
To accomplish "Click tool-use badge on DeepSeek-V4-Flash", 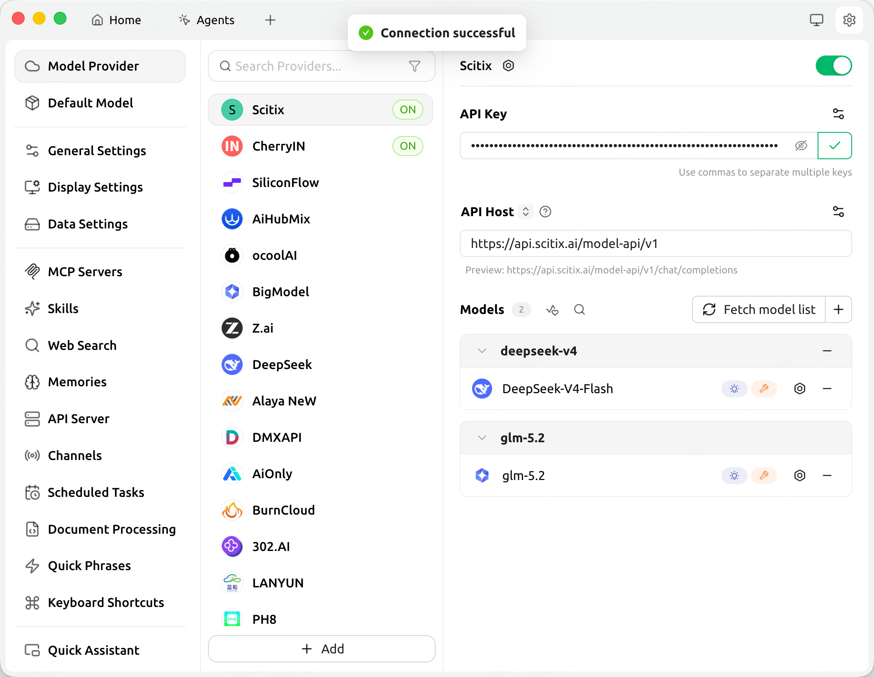I will [764, 389].
